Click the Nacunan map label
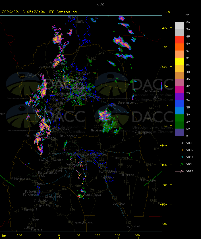 click(97, 130)
